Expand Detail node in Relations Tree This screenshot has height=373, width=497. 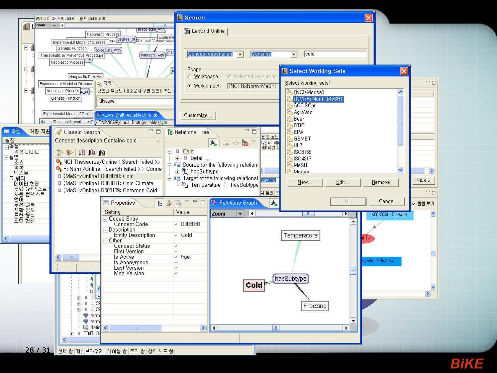[177, 158]
